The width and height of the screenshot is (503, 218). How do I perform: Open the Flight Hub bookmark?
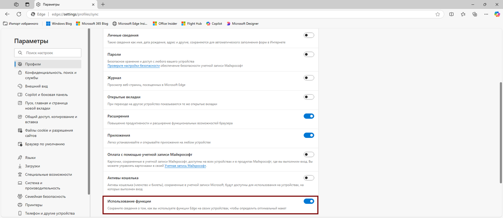point(192,23)
